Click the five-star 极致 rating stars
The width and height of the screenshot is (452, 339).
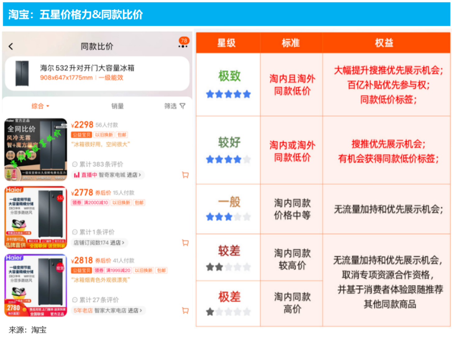click(228, 94)
